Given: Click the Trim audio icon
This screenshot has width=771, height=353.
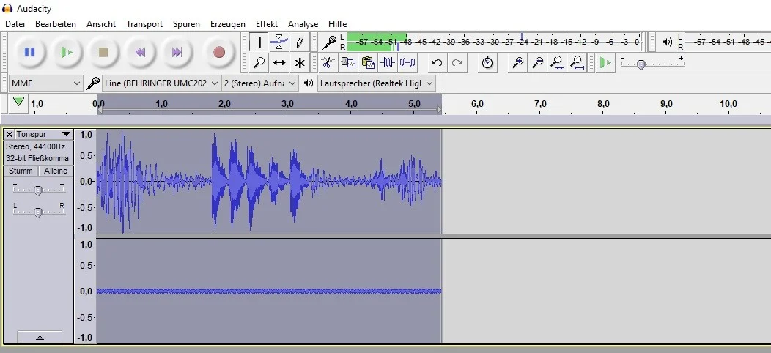Looking at the screenshot, I should tap(388, 62).
